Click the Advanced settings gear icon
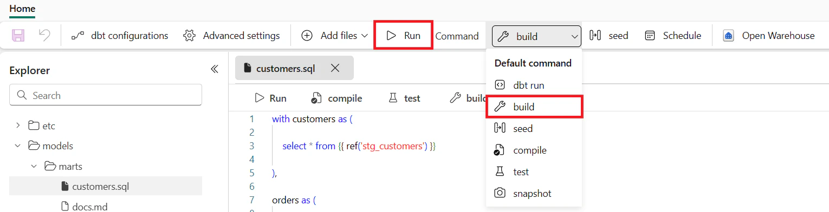This screenshot has height=212, width=829. click(x=189, y=36)
